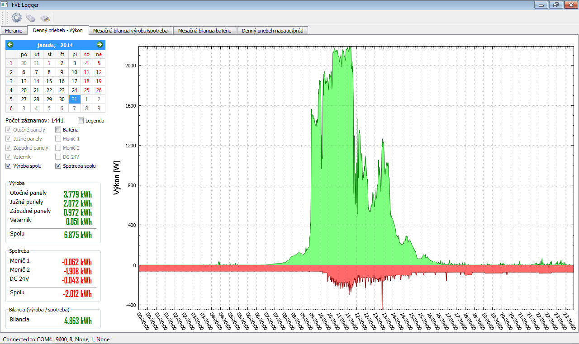
Task: Open settings via the gear icon
Action: click(17, 18)
